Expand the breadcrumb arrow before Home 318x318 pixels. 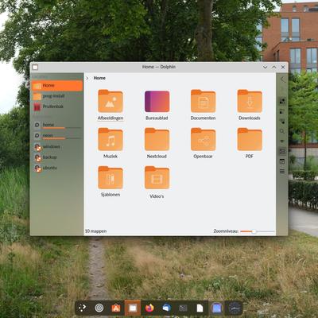[x=87, y=78]
